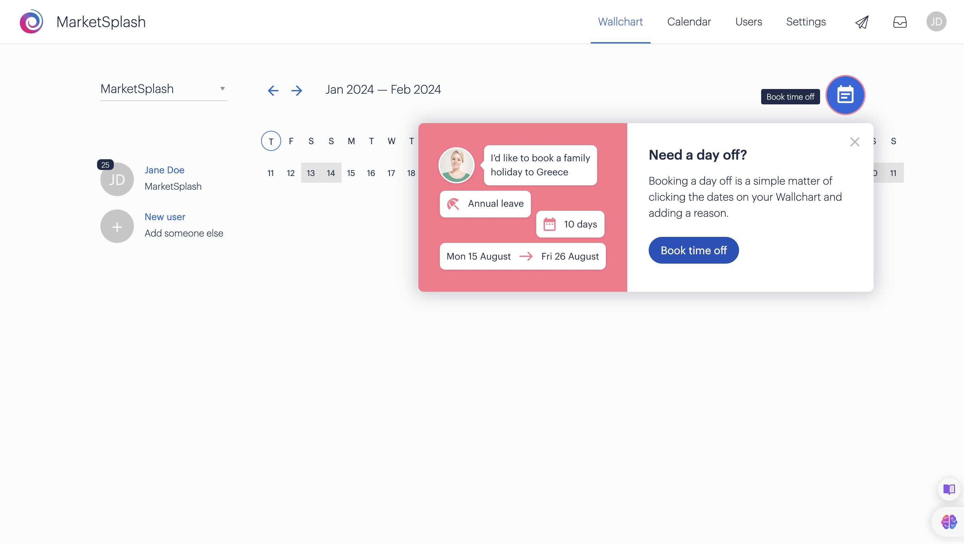Screen dimensions: 964x544
Task: Open the inbox tray icon
Action: 900,22
